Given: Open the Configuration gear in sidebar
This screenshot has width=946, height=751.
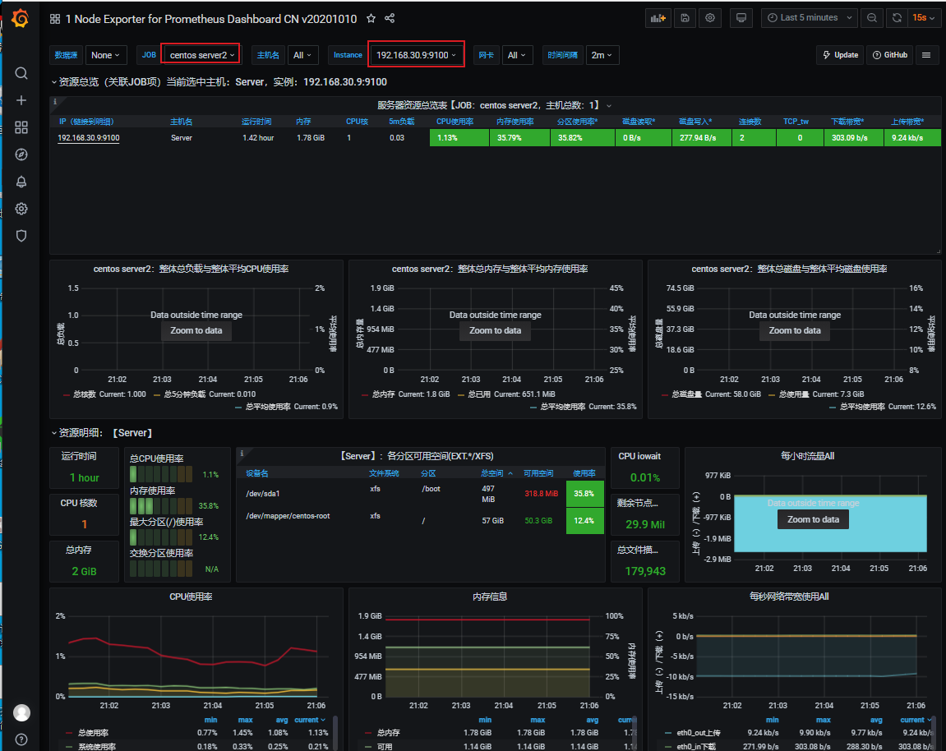Looking at the screenshot, I should [21, 209].
